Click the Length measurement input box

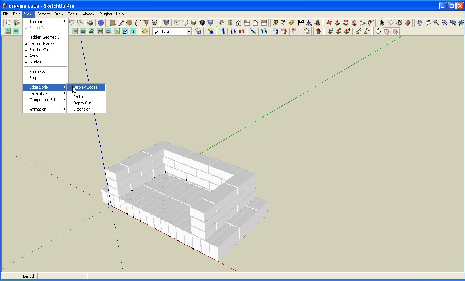click(62, 276)
